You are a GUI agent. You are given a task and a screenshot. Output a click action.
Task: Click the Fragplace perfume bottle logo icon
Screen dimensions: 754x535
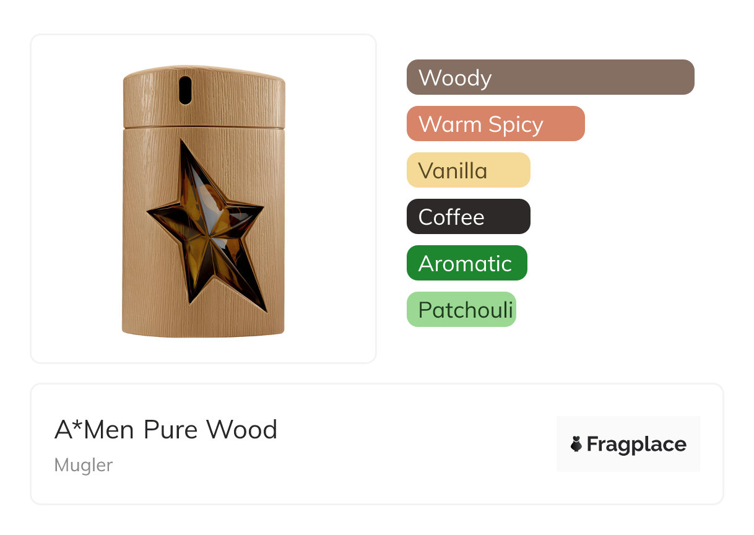(576, 444)
